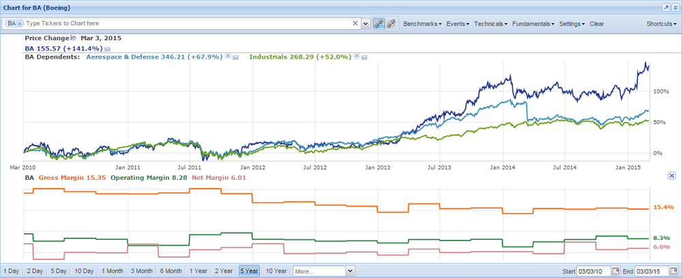This screenshot has height=278, width=682.
Task: Select the 2 Day range
Action: [x=35, y=271]
